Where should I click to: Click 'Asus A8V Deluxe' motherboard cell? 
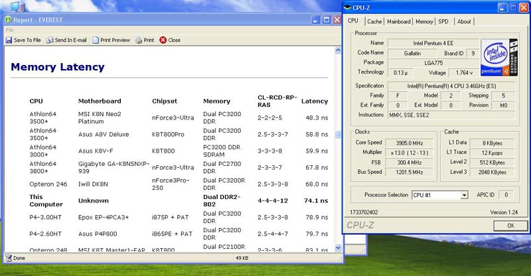104,135
